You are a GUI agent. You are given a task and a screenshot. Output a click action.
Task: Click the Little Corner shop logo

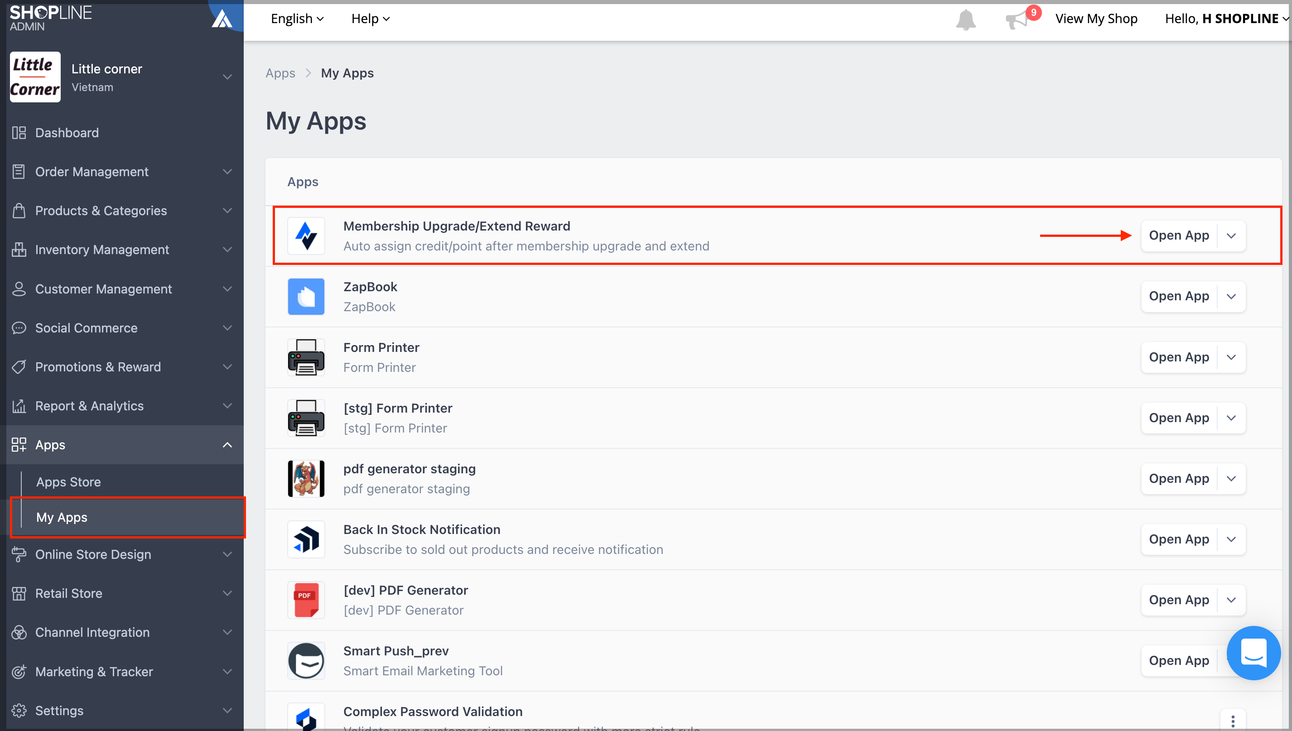[x=35, y=77]
